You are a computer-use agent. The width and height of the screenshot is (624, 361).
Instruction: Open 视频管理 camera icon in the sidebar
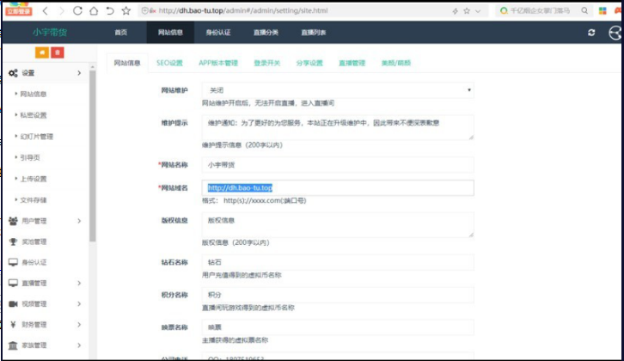(13, 303)
